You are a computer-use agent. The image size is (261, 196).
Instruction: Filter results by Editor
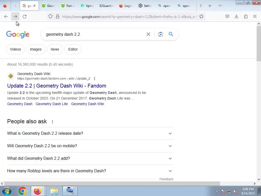coord(73,49)
